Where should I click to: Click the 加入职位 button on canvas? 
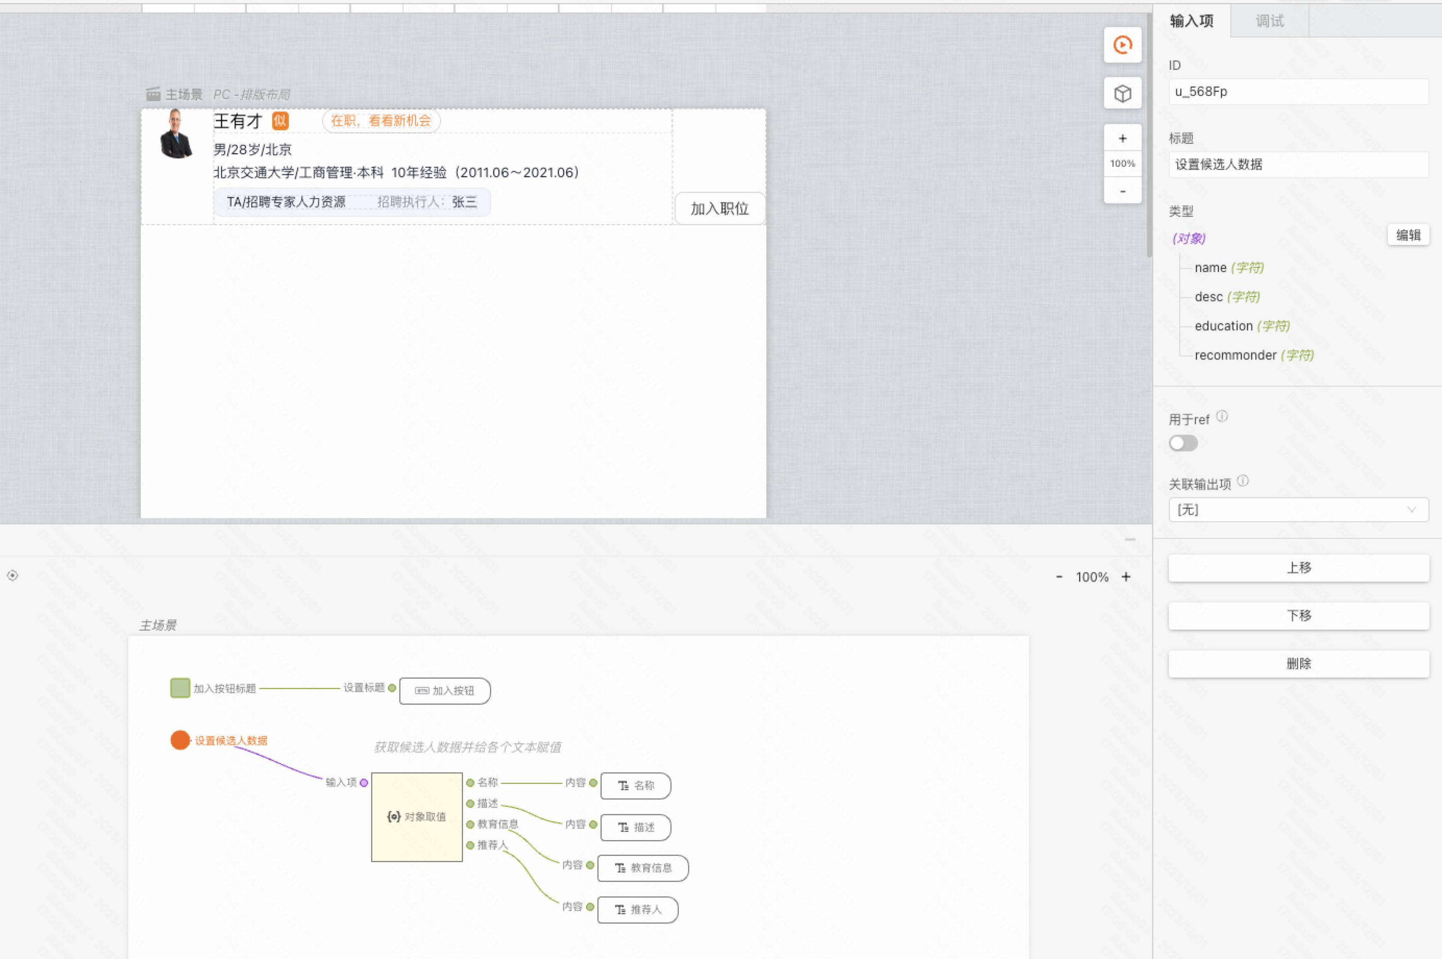pos(719,208)
